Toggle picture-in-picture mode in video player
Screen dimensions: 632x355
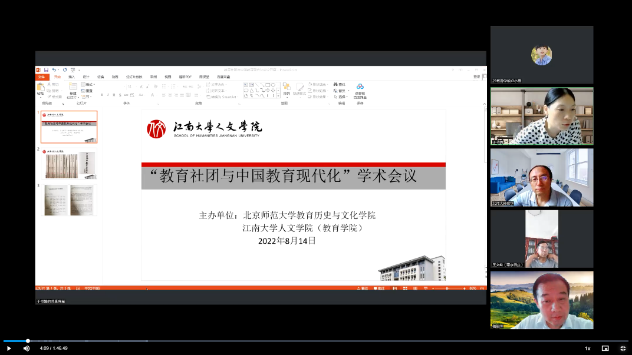coord(605,348)
